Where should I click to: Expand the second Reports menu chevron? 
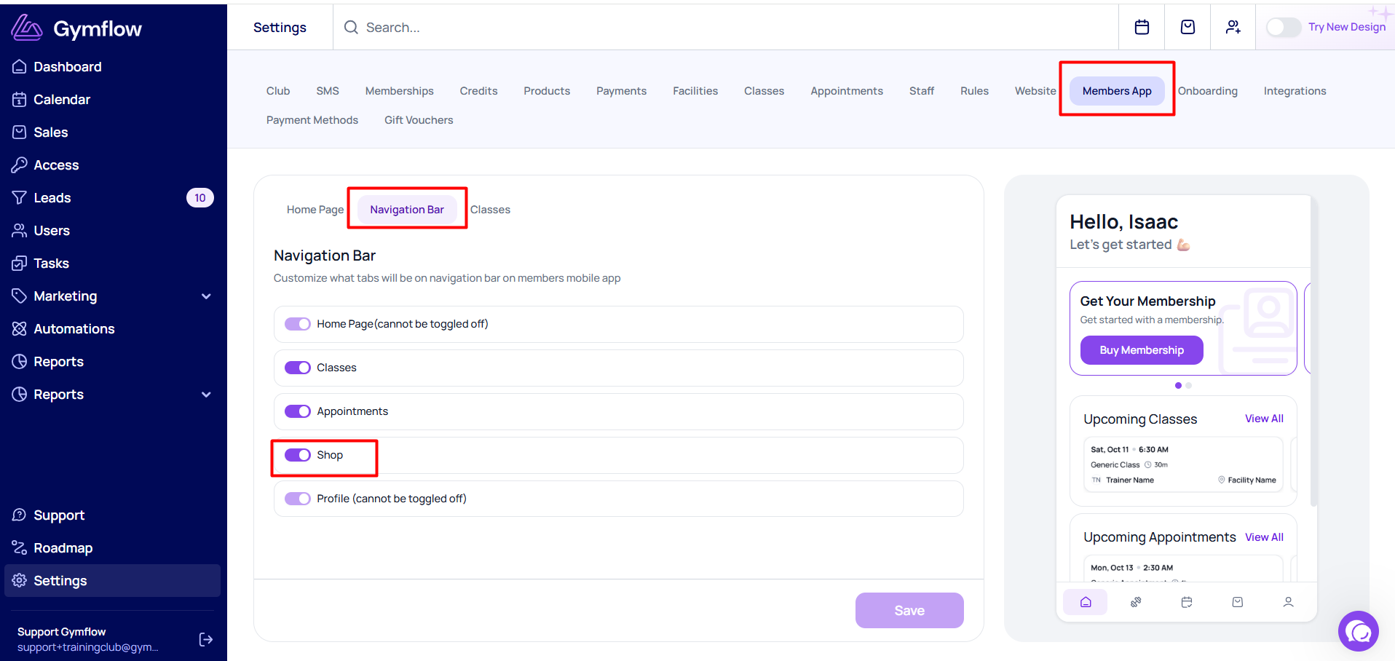206,395
